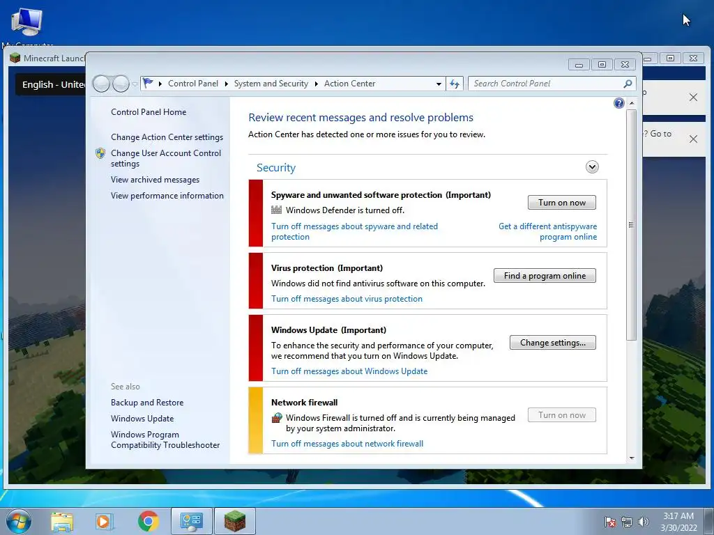Open View archived messages
Screen dimensions: 714x535
(x=155, y=180)
